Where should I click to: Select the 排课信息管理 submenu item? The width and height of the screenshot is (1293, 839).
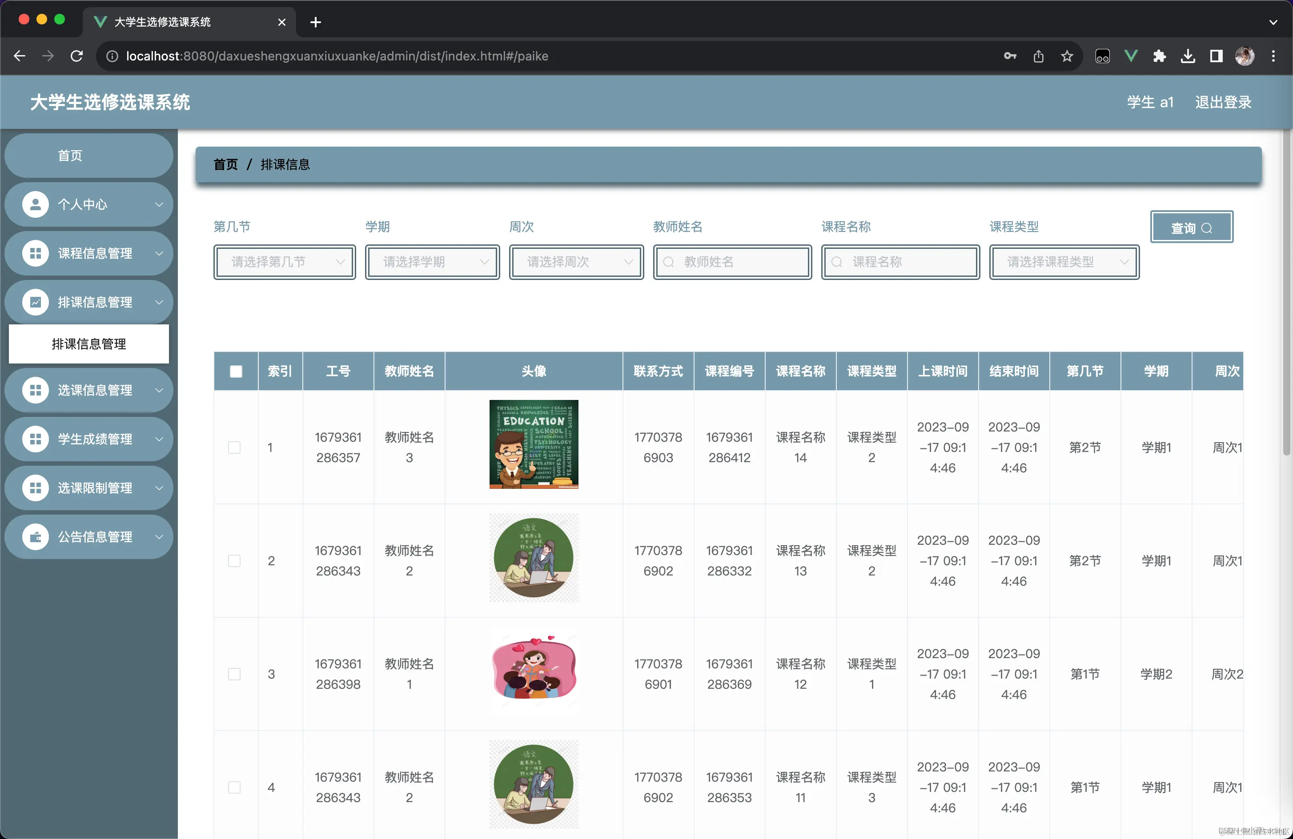click(x=88, y=344)
